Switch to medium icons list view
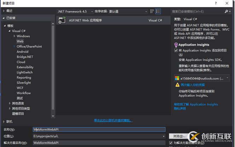The width and height of the screenshot is (235, 147). tap(158, 11)
